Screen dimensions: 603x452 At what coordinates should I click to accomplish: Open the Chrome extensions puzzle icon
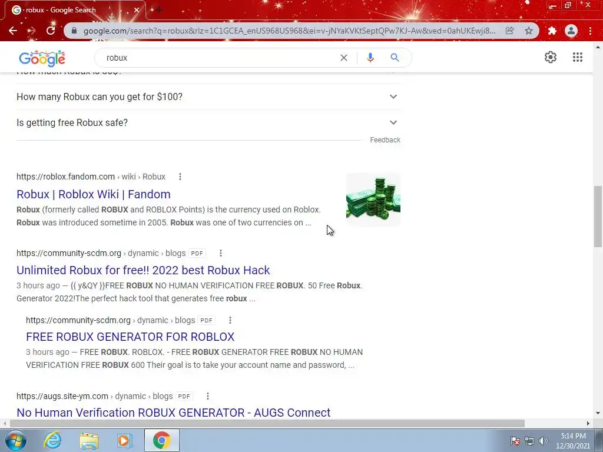pyautogui.click(x=552, y=31)
